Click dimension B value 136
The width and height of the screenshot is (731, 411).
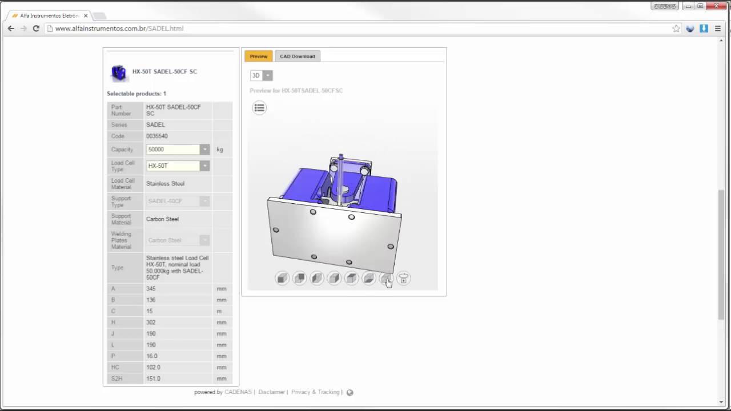[x=151, y=300]
